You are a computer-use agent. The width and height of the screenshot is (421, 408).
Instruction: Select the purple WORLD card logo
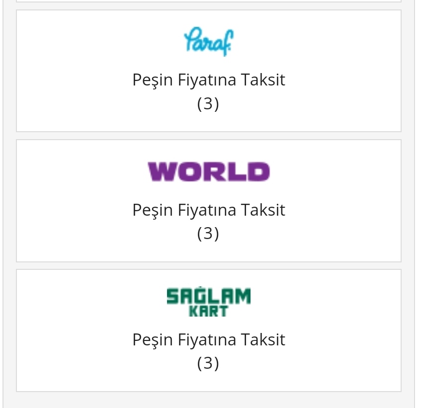click(x=209, y=172)
